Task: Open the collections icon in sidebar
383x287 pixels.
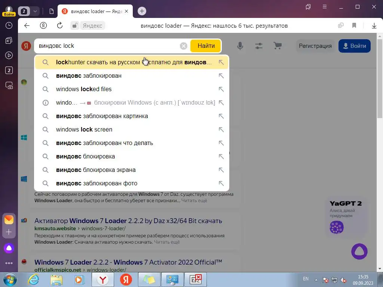Action: (9, 40)
